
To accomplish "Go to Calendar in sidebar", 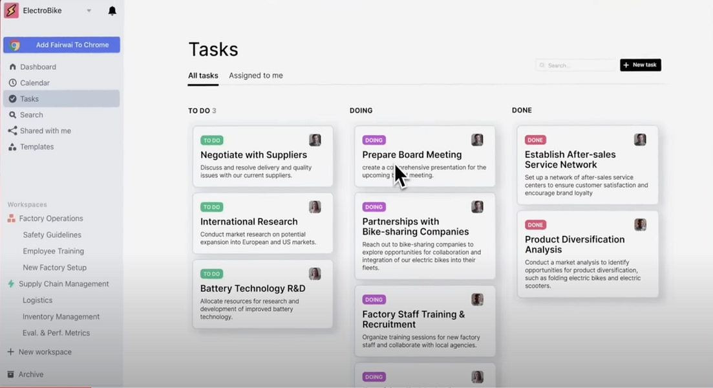I will point(35,83).
